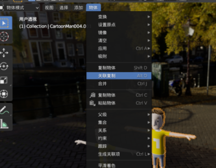Expand the 清空 submenu
Viewport: 216px width, 168px height.
click(119, 41)
